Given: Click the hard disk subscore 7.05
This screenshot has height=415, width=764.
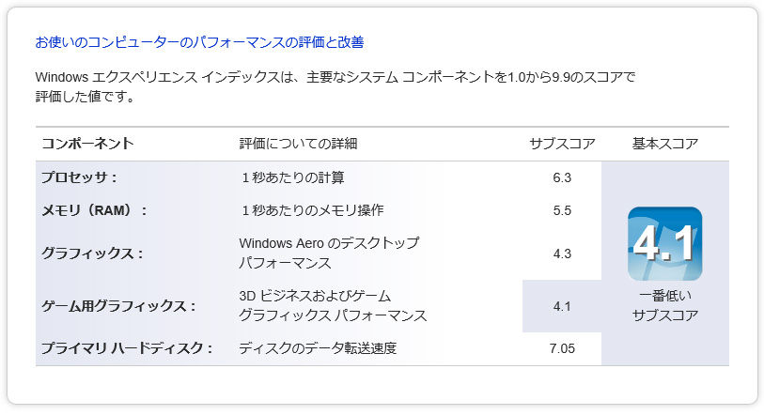Looking at the screenshot, I should click(x=562, y=348).
